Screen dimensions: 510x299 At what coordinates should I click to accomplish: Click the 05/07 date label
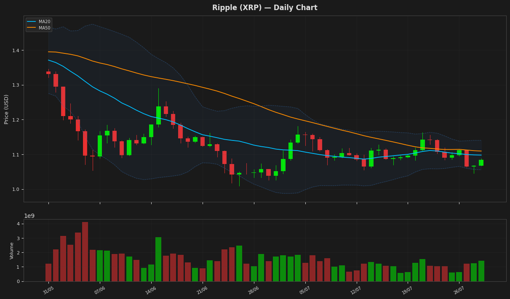[x=305, y=291]
